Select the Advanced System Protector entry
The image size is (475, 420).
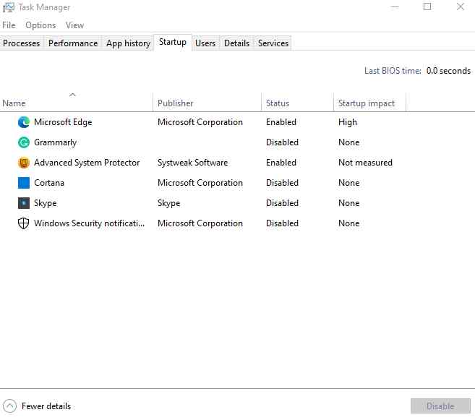click(87, 163)
